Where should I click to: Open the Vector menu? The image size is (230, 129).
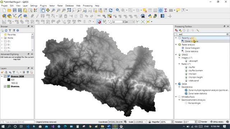(x=52, y=6)
